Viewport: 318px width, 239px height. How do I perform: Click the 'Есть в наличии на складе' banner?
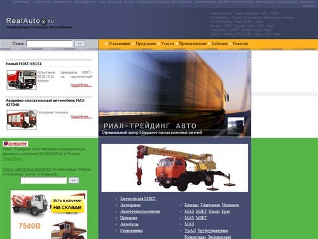point(67,204)
